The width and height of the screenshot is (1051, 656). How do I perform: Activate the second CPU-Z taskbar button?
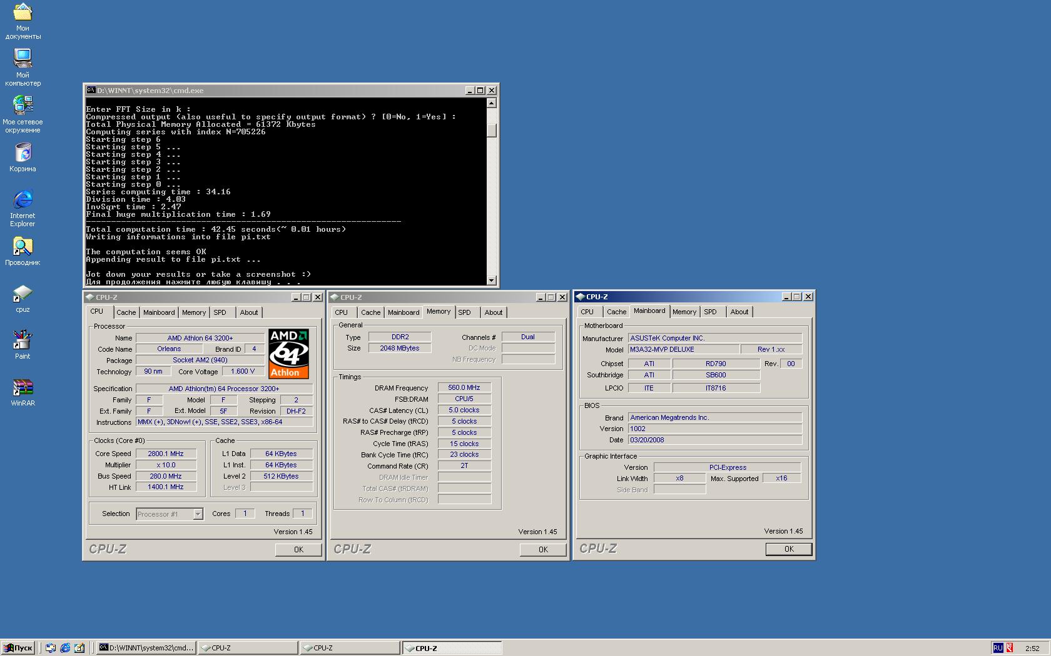coord(350,648)
